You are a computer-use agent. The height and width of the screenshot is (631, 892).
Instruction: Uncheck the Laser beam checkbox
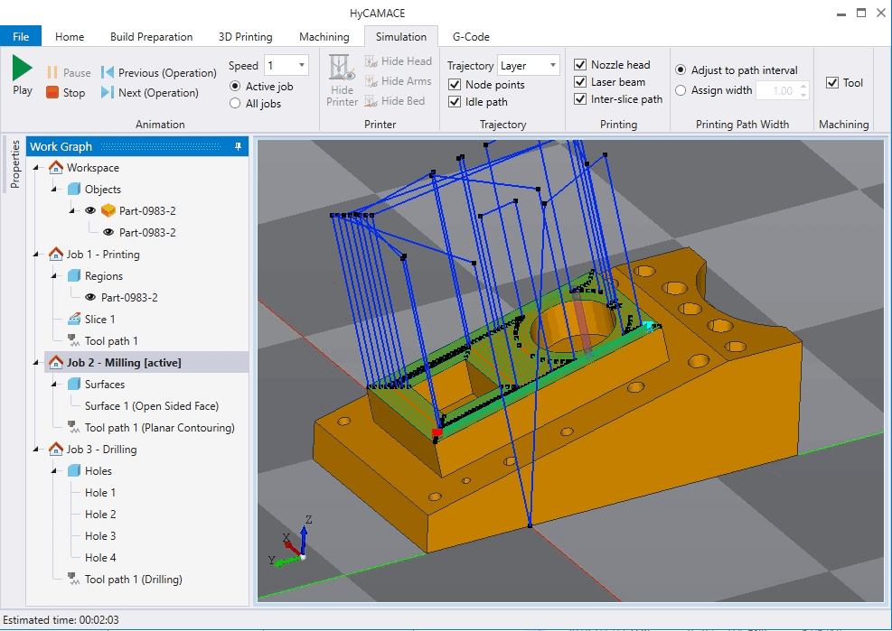click(580, 82)
